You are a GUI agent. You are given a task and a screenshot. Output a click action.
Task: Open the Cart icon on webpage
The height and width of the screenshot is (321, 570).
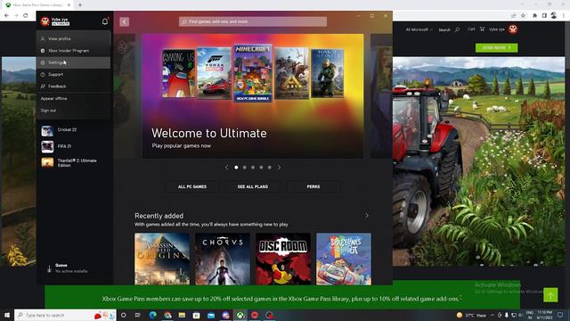(482, 29)
